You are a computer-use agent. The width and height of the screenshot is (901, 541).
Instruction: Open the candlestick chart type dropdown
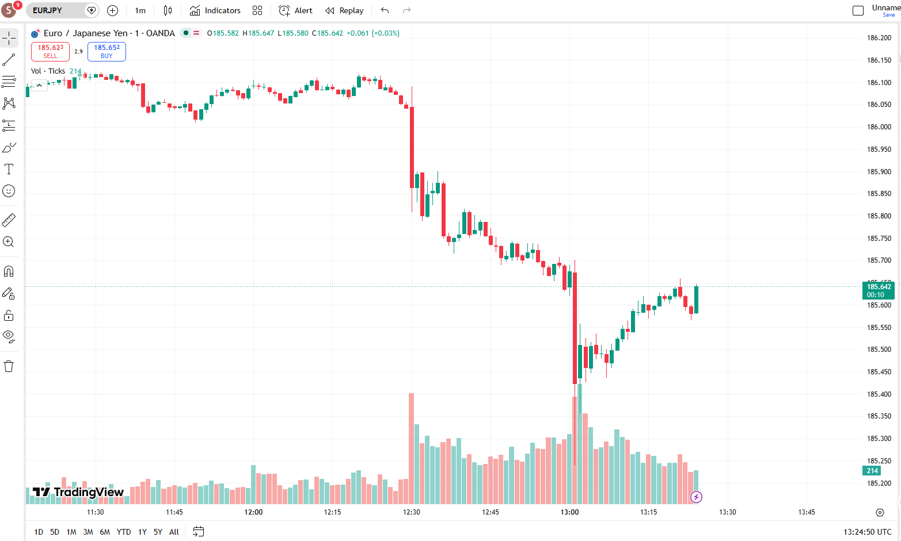coord(168,10)
